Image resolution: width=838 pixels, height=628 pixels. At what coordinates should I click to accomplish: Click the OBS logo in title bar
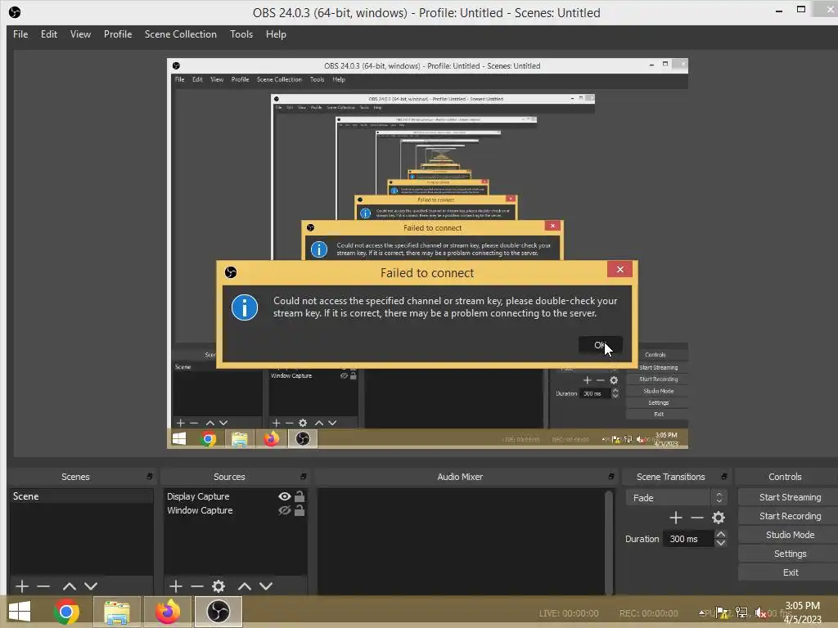coord(15,12)
